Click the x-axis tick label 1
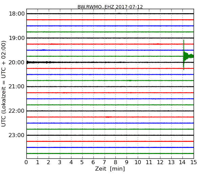The image size is (220, 176). [x=38, y=162]
